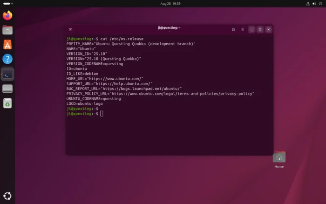This screenshot has height=204, width=326.
Task: Open the terminal hamburger menu
Action: (243, 29)
